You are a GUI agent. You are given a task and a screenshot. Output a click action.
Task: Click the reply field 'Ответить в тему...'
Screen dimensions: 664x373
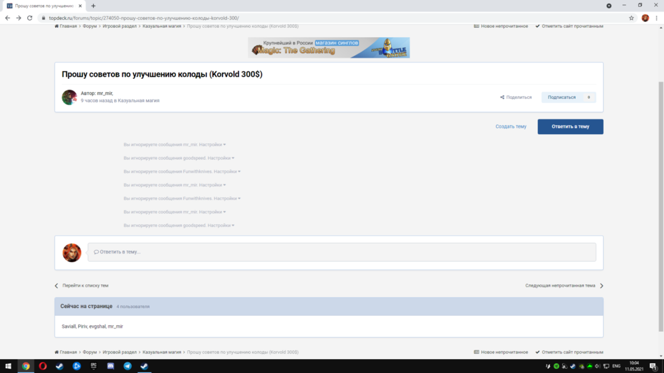tap(341, 252)
